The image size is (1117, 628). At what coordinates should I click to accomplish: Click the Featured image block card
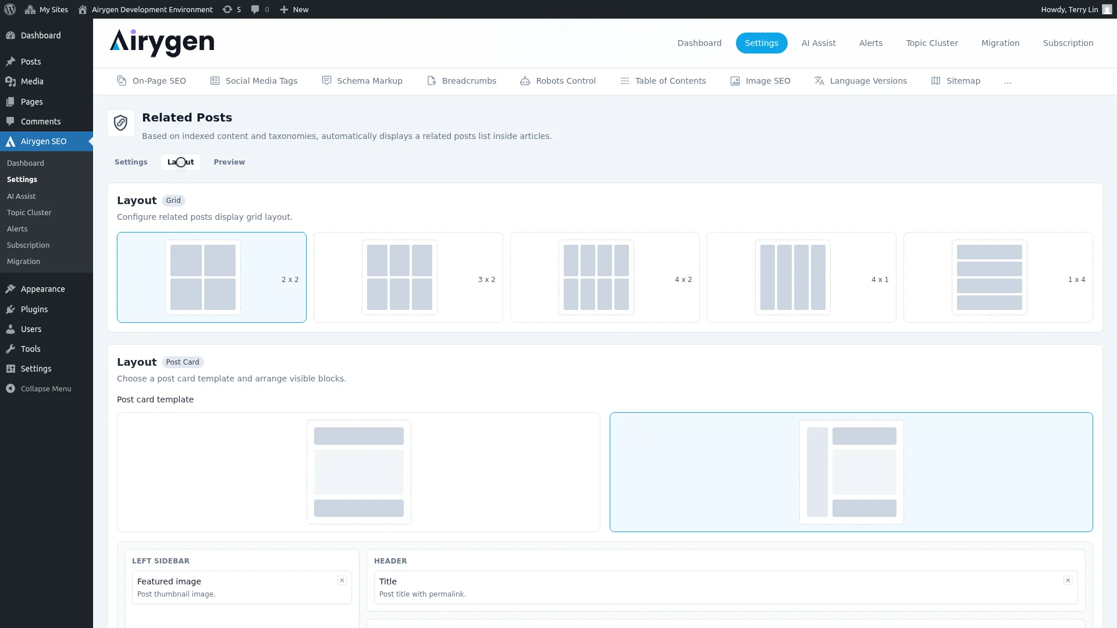[x=242, y=587]
